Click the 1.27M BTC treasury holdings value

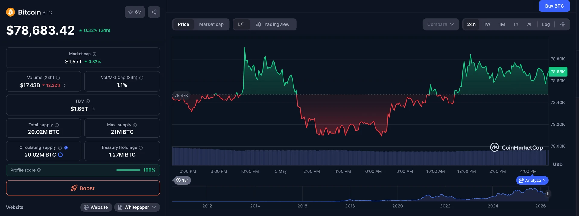122,155
